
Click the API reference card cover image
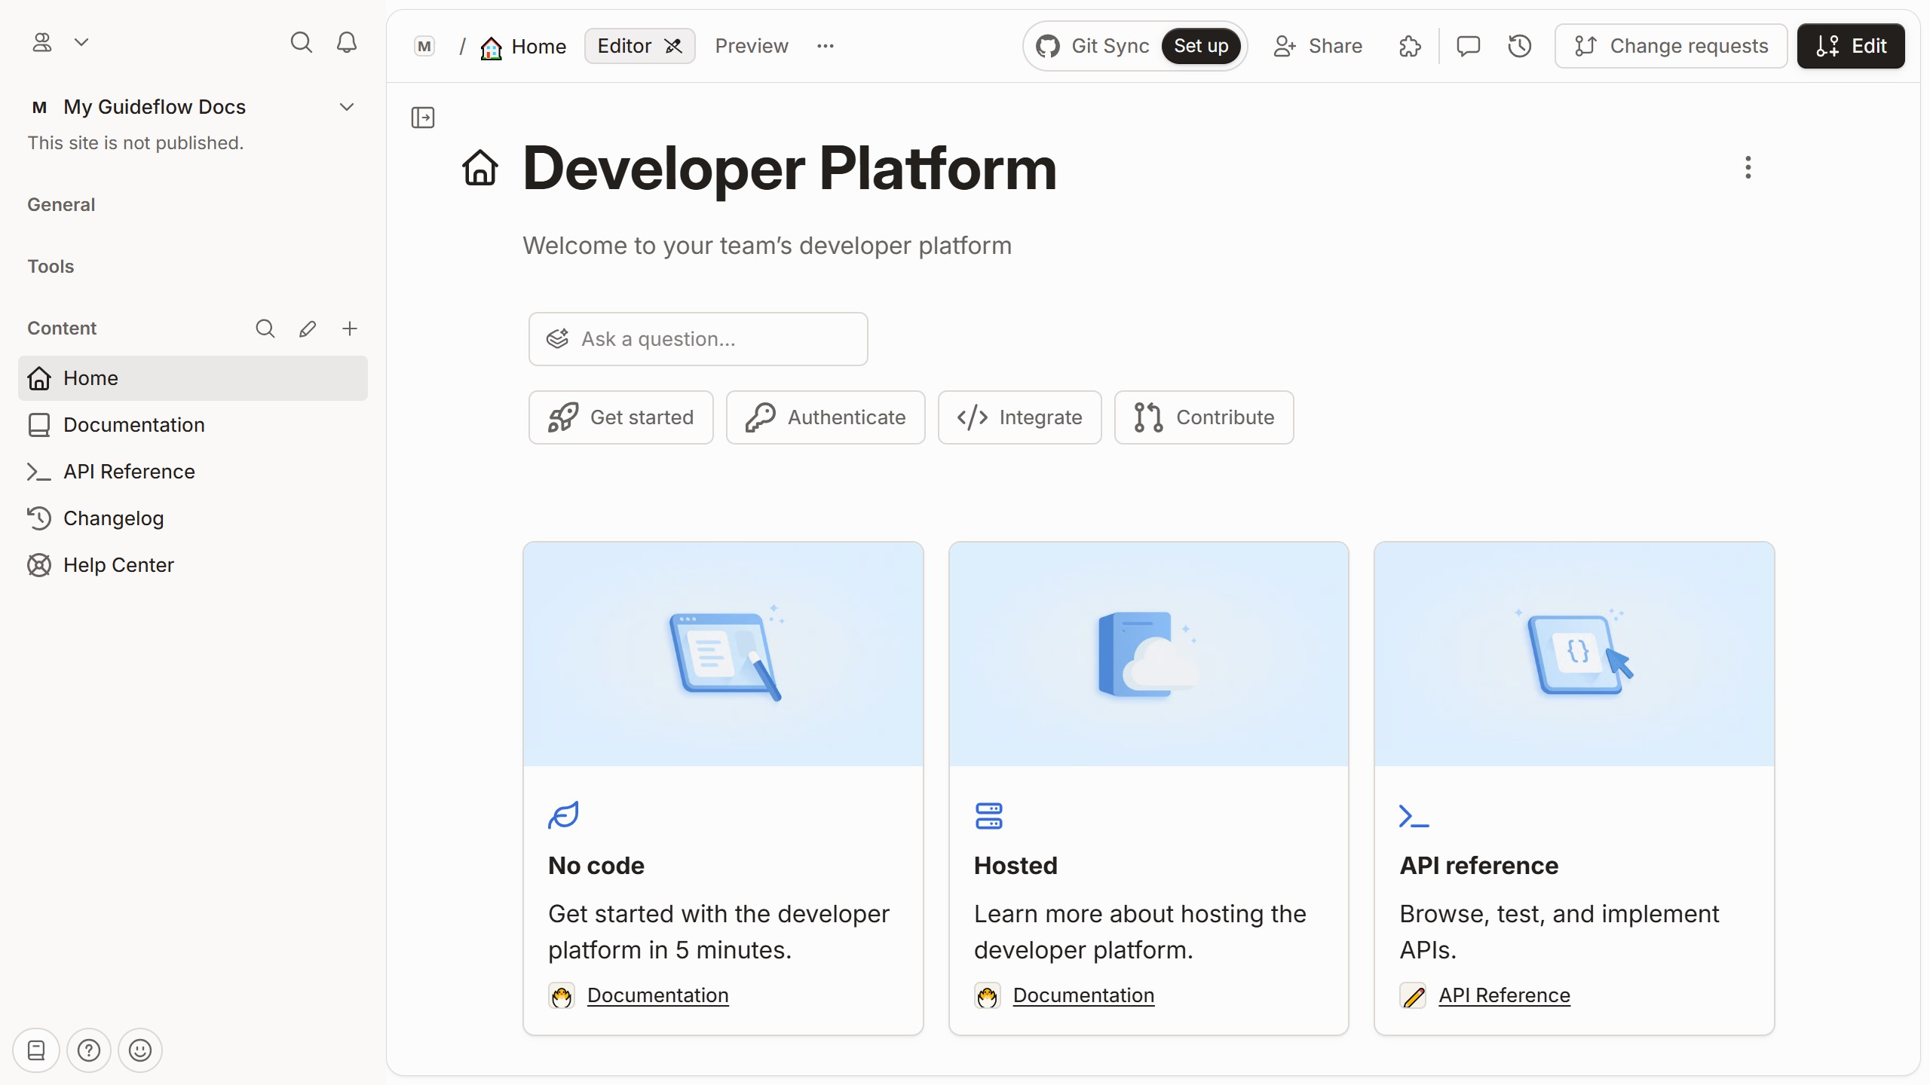point(1574,654)
